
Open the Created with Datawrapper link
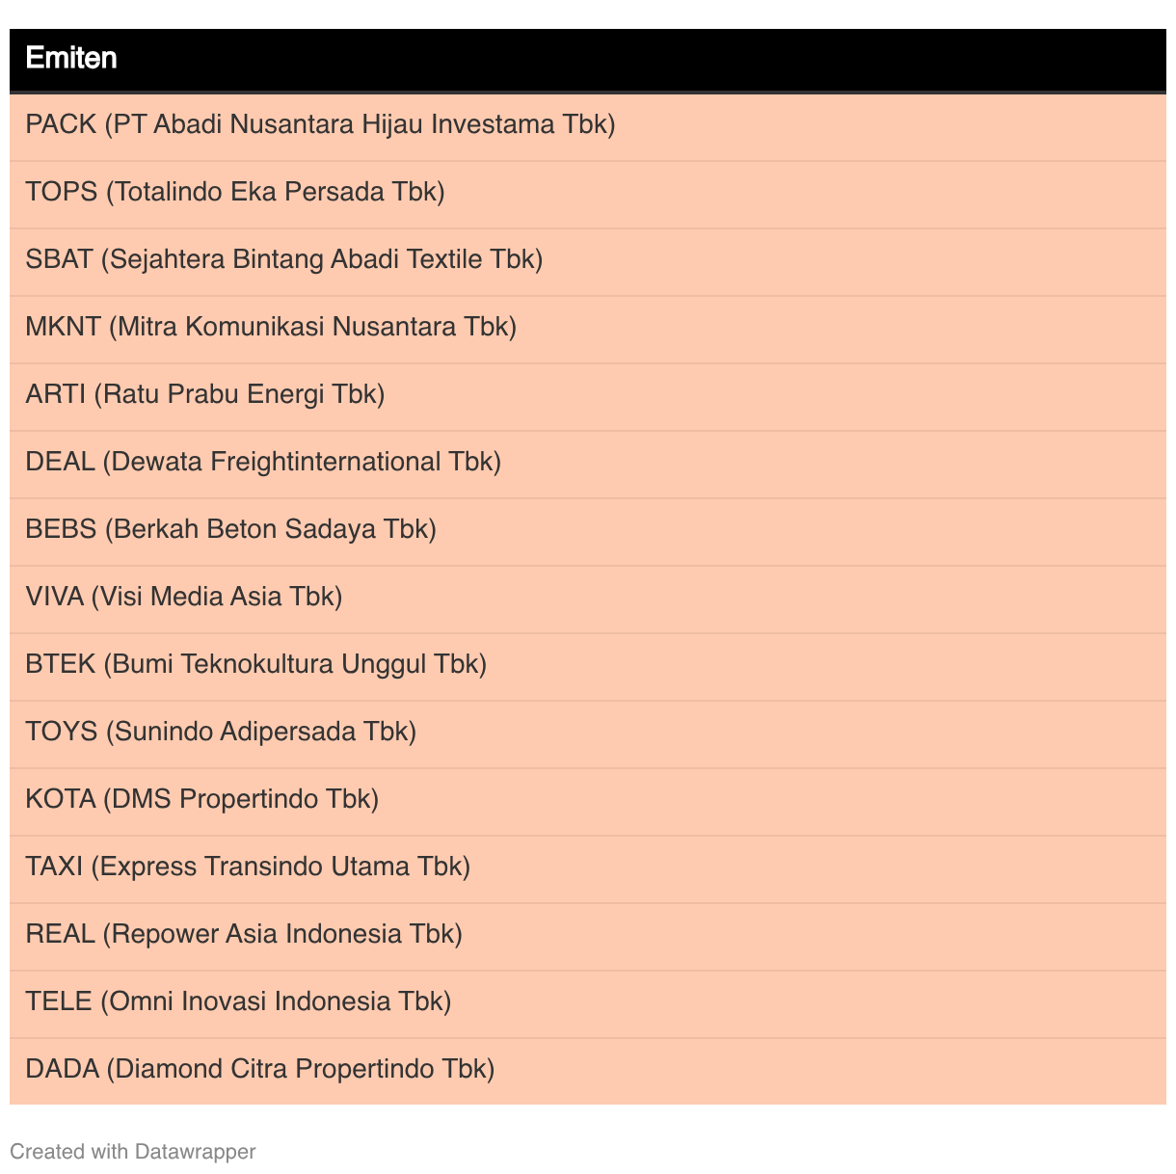[x=133, y=1151]
